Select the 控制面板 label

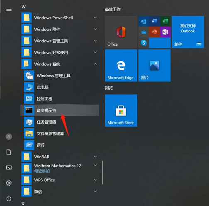[44, 99]
